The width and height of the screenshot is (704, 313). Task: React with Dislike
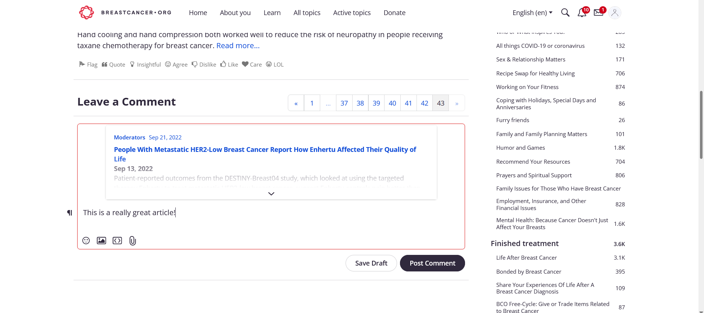click(204, 64)
